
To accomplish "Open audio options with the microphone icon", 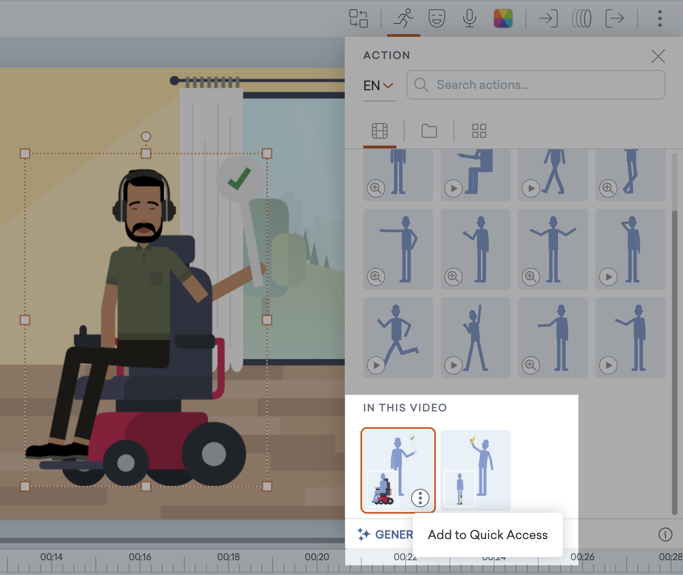I will (469, 18).
